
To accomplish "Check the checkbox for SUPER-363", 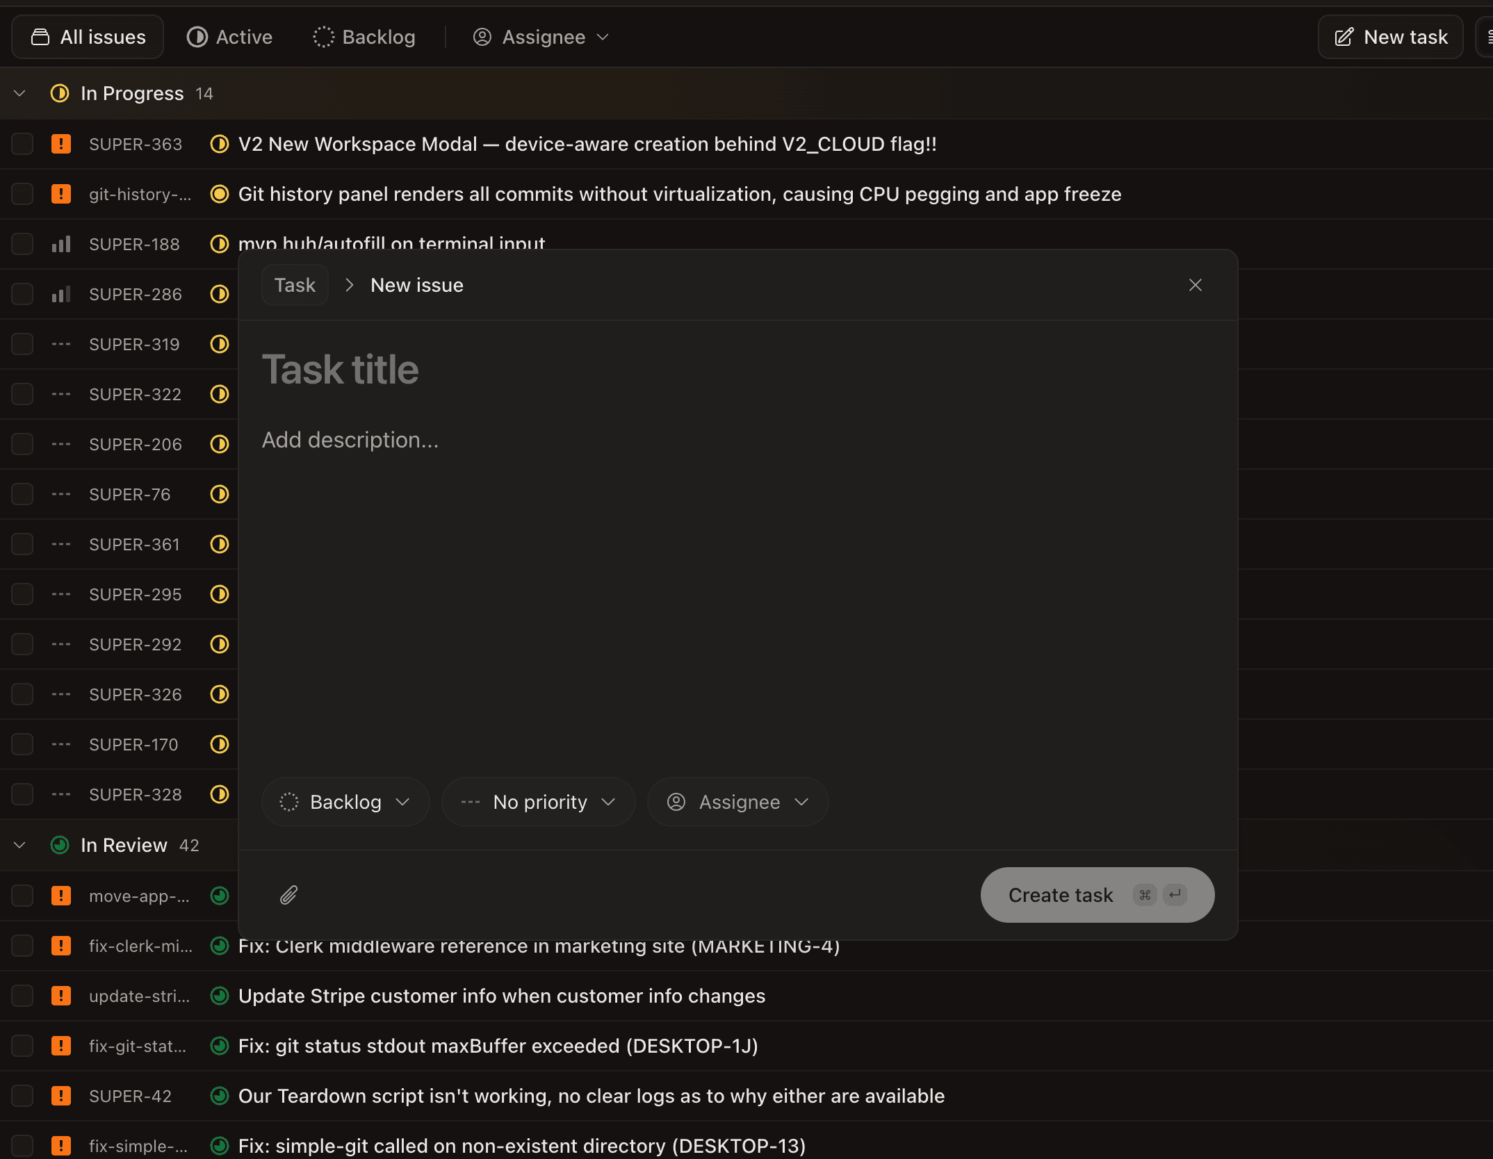I will click(x=22, y=144).
